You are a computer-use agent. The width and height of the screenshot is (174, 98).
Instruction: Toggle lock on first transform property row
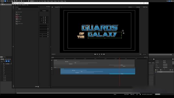45,17
